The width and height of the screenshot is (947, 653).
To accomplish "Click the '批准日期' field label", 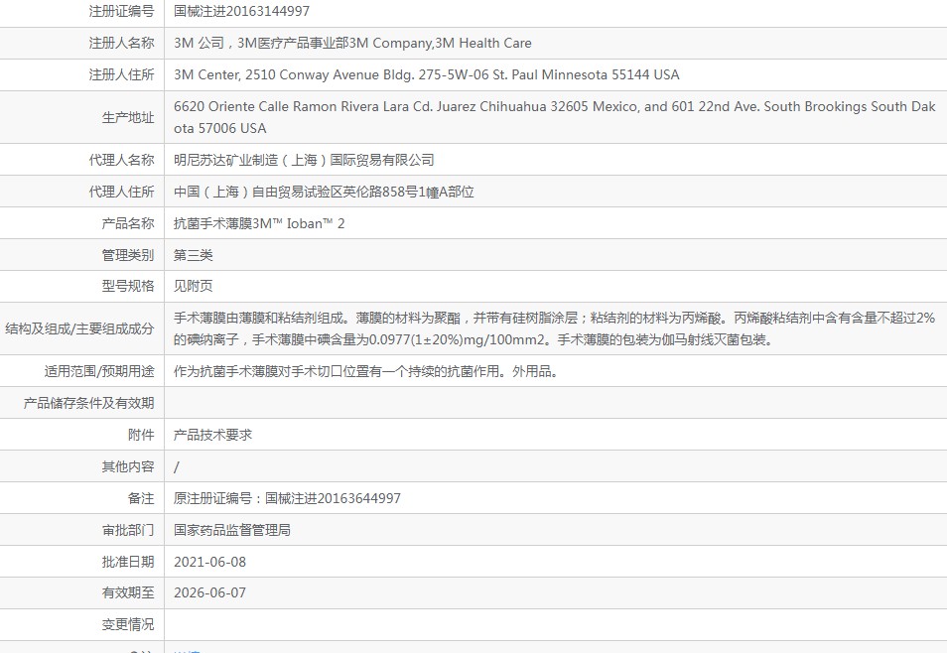I will pyautogui.click(x=128, y=562).
